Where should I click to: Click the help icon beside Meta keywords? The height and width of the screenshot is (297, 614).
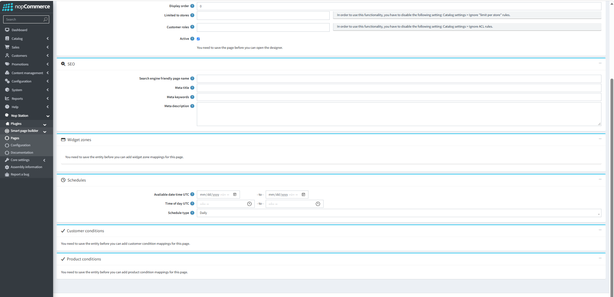pyautogui.click(x=192, y=97)
